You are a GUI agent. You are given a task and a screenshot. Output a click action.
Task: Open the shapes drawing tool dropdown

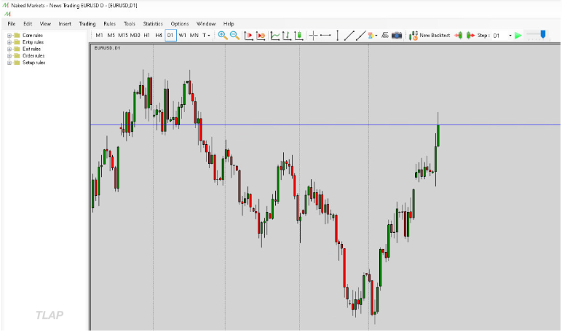[373, 36]
